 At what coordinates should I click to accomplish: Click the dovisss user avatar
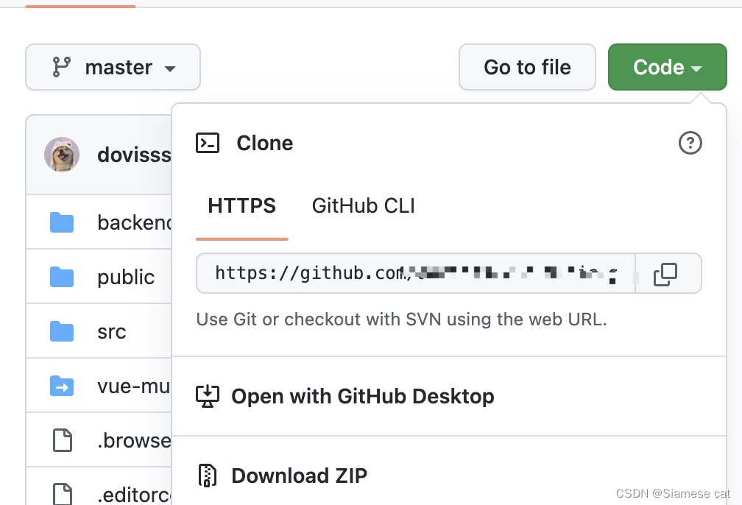tap(62, 155)
